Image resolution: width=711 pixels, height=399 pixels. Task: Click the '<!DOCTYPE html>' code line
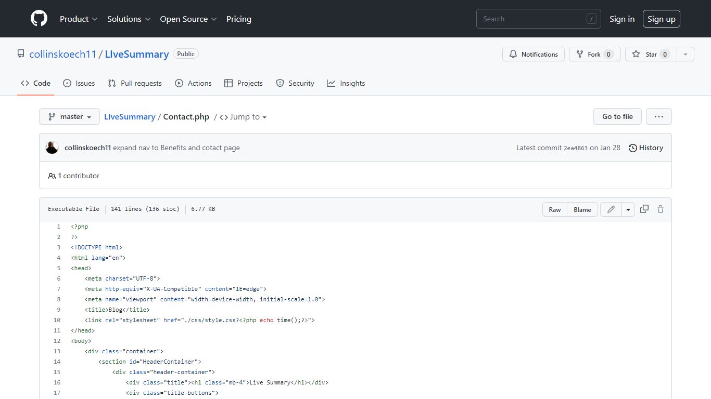click(x=97, y=247)
